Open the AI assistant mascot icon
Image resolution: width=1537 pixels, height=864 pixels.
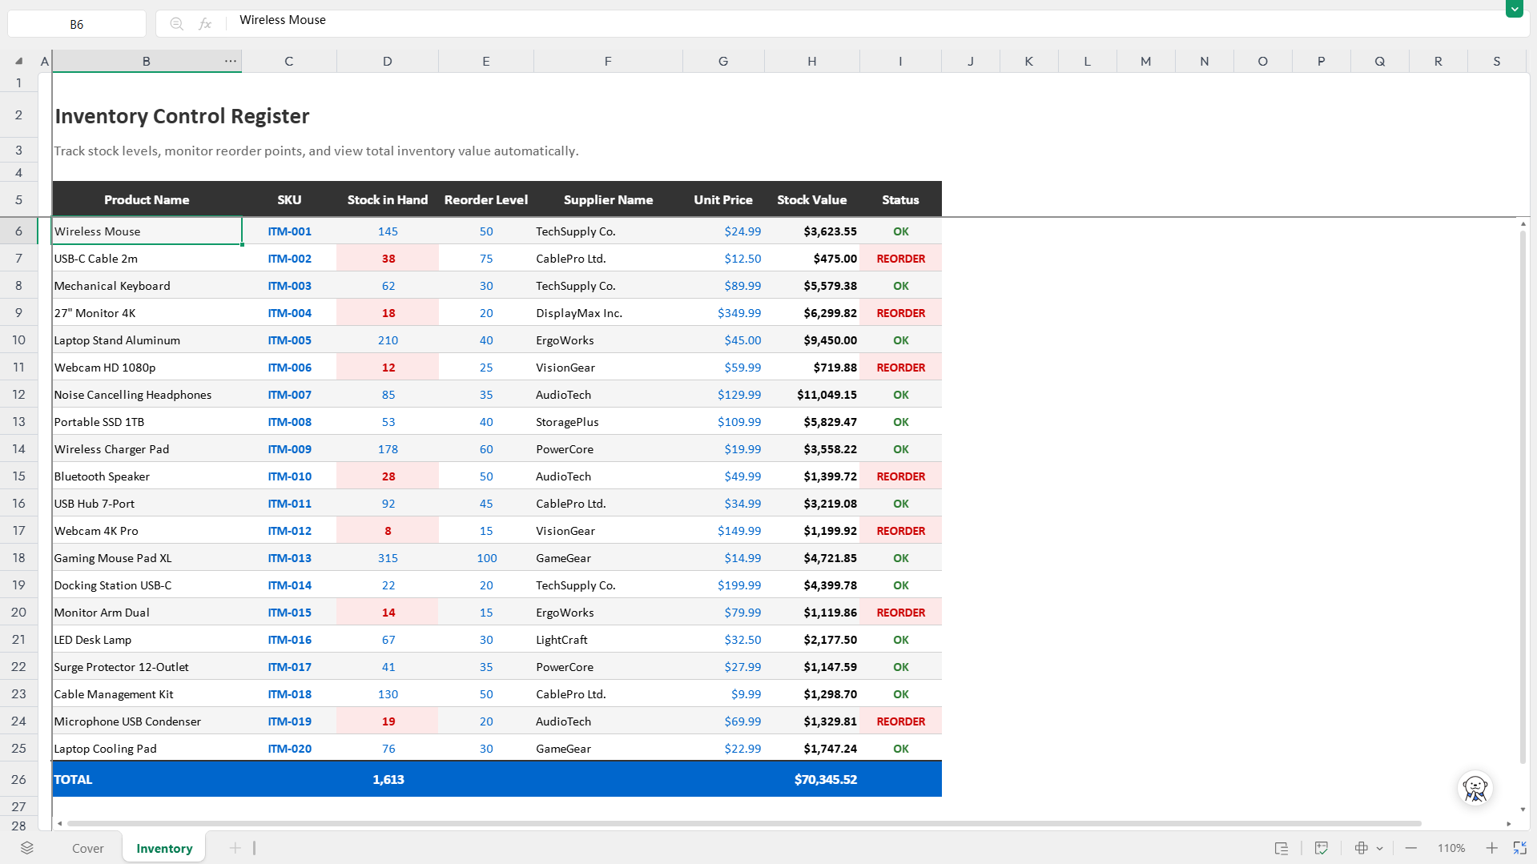pyautogui.click(x=1475, y=789)
